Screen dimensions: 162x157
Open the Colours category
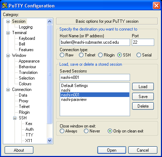pyautogui.click(x=25, y=84)
